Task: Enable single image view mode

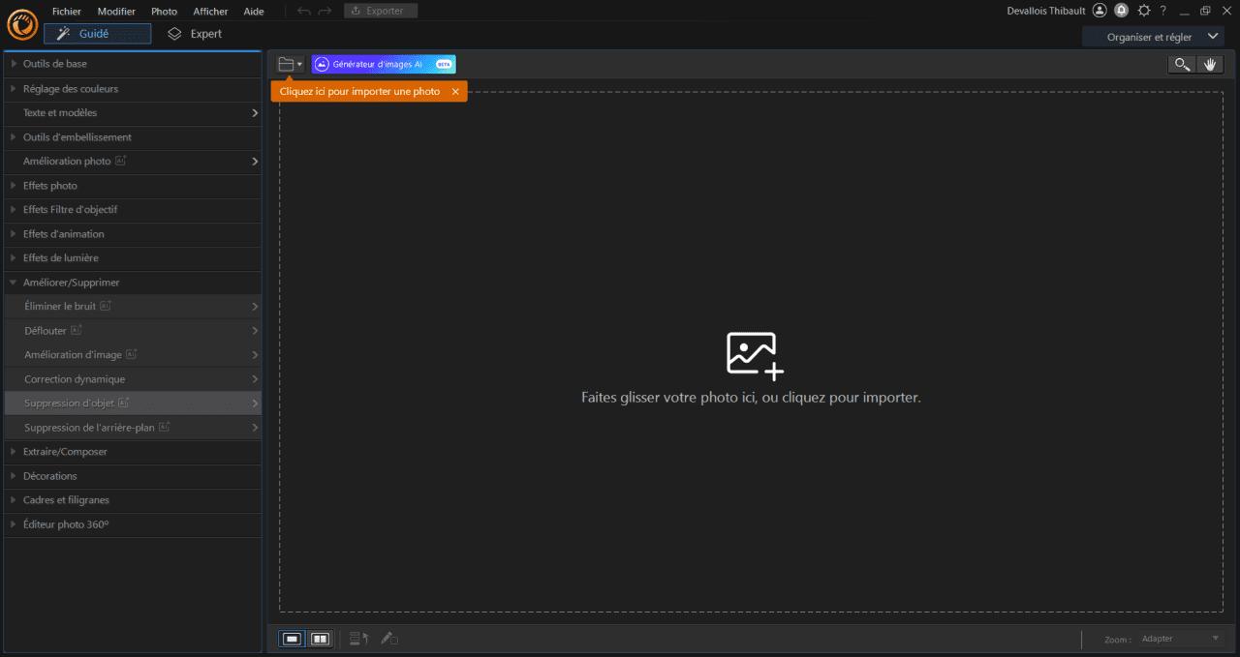Action: 291,639
